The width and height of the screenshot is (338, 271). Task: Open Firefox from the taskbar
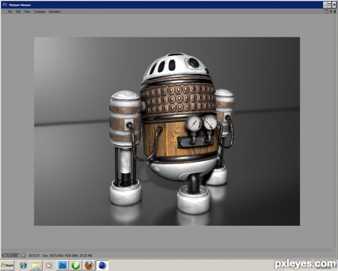tap(89, 265)
